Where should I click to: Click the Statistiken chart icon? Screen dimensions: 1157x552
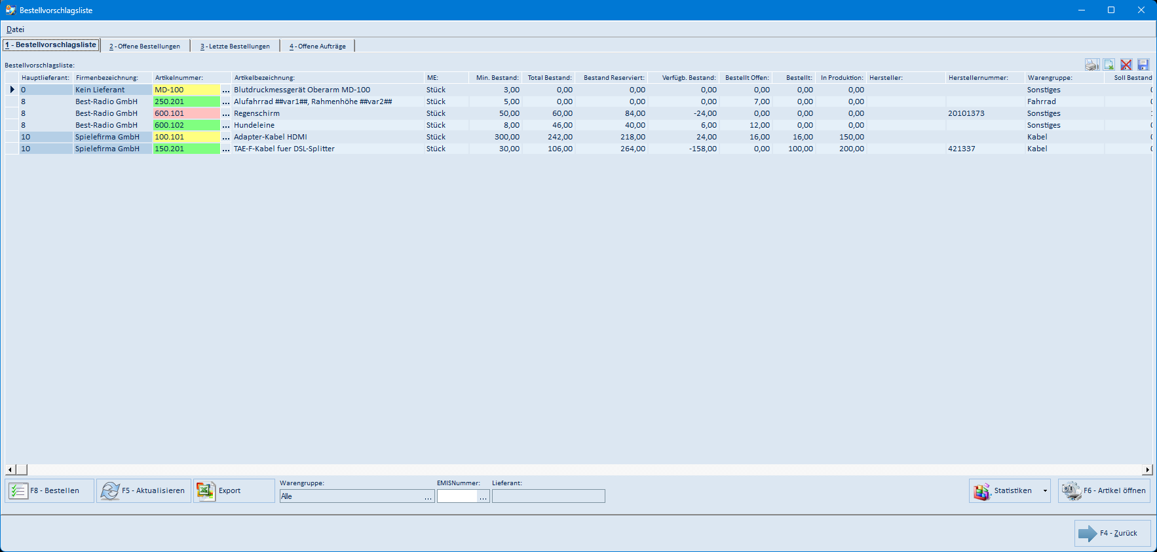point(982,491)
